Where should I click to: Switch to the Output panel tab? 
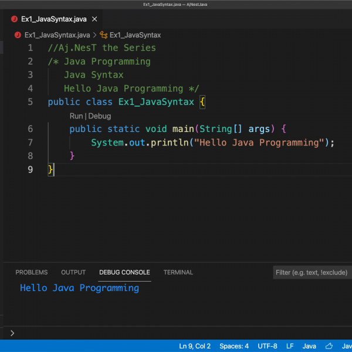[73, 272]
